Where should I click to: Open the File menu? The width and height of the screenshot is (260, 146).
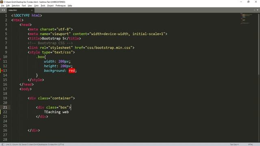click(x=2, y=6)
